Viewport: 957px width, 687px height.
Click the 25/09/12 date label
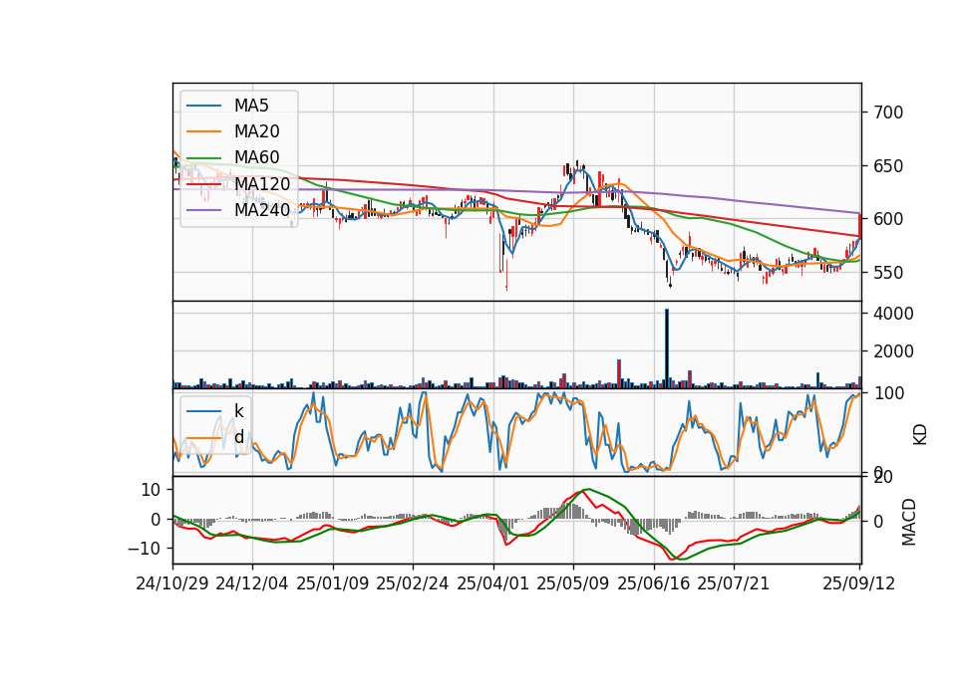coord(859,583)
